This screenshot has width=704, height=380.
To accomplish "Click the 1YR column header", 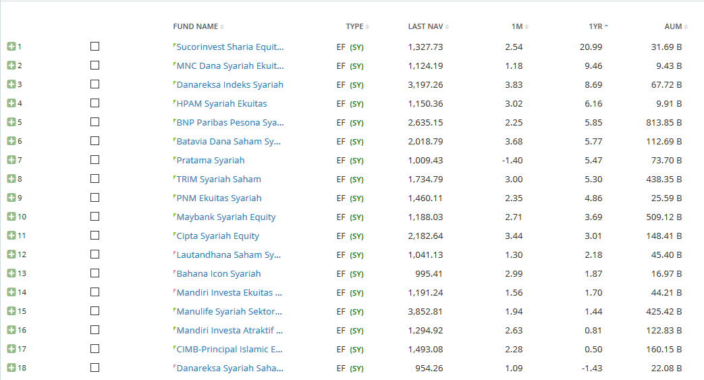I will pyautogui.click(x=595, y=26).
